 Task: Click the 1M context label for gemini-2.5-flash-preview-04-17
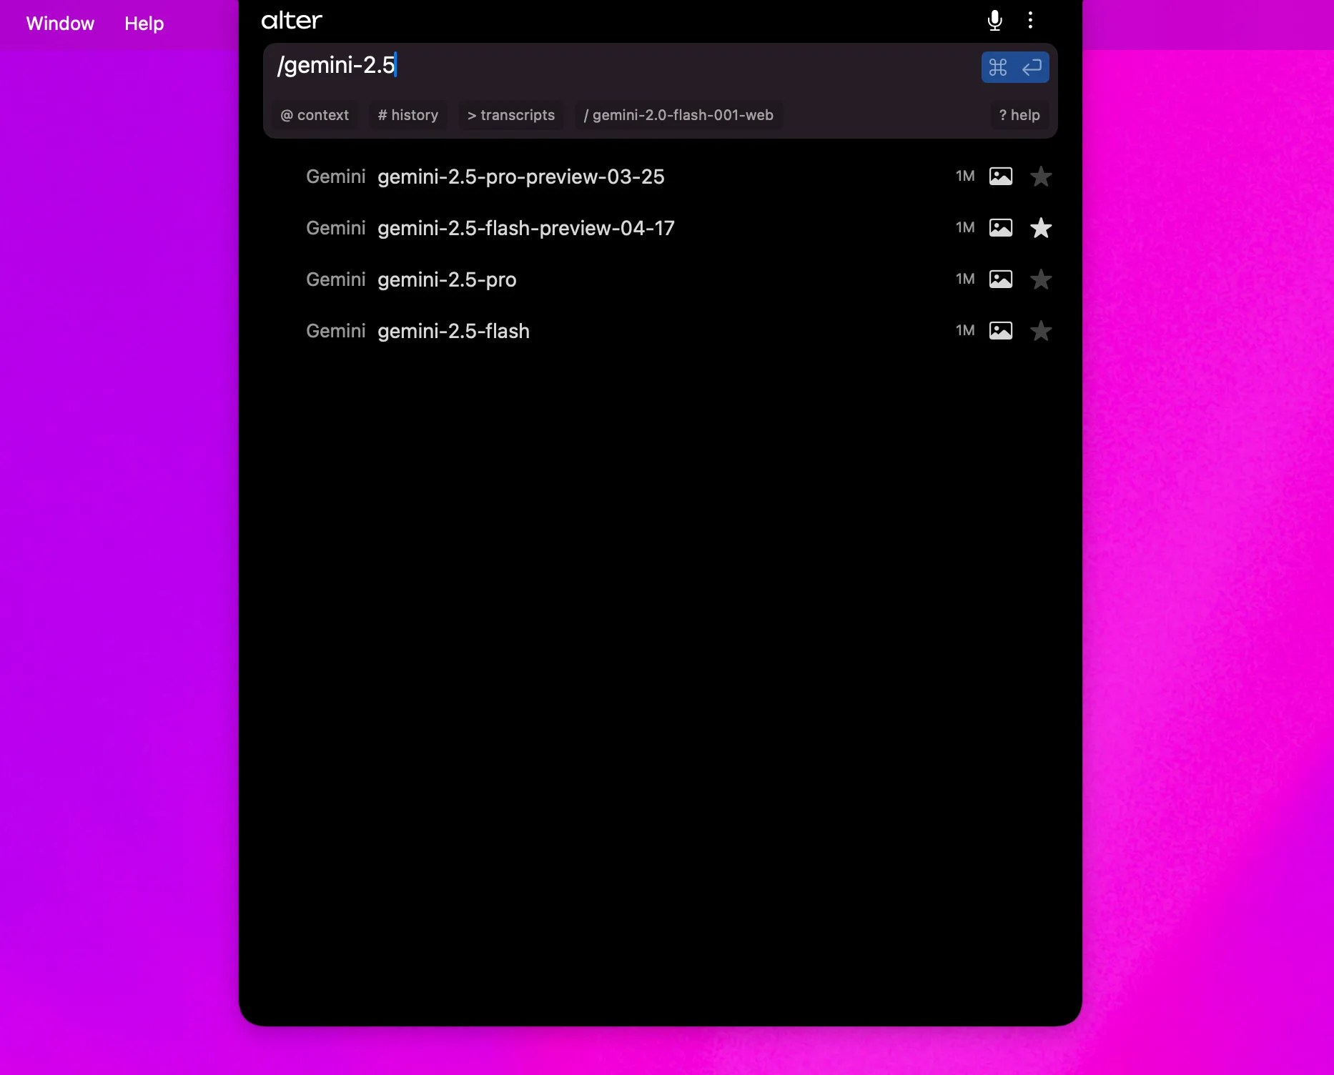(965, 227)
